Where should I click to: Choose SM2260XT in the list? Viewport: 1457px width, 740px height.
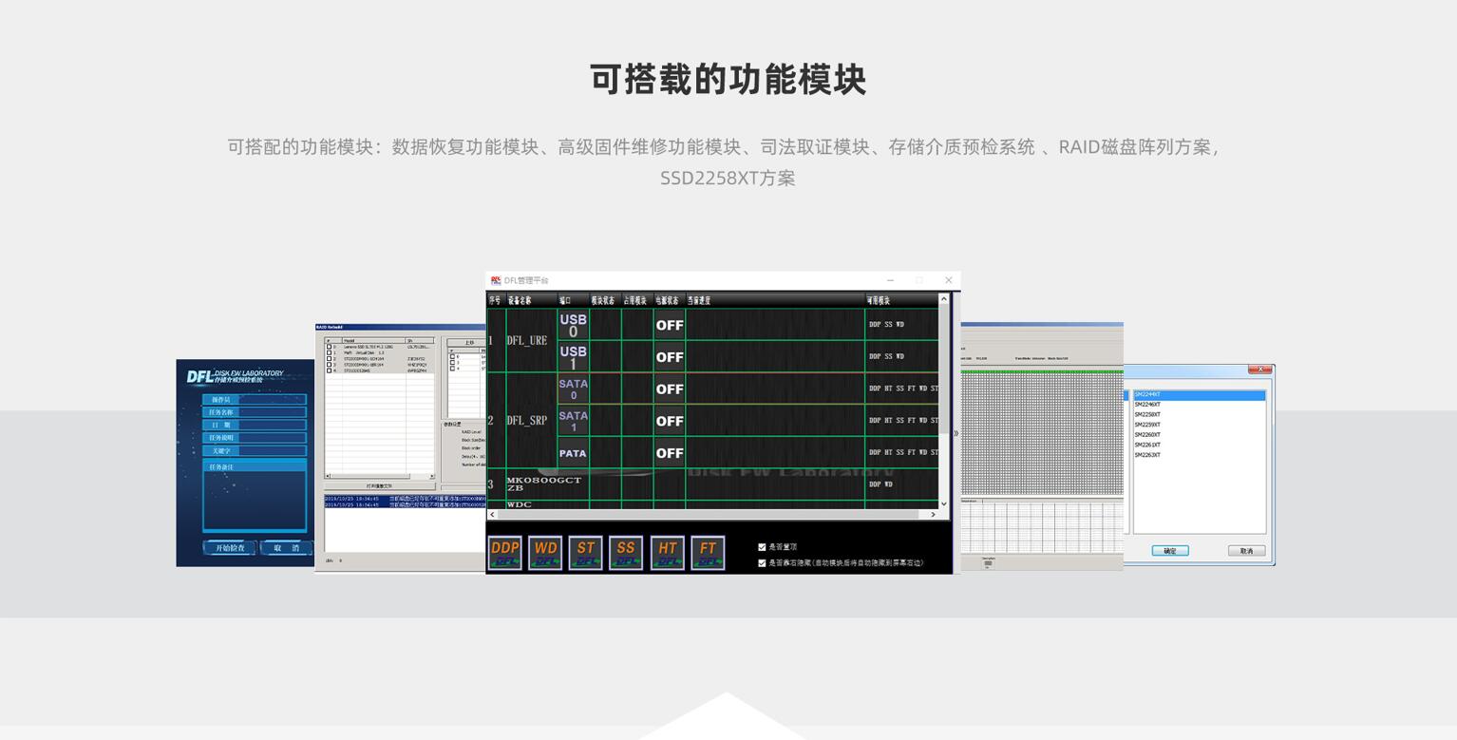[1147, 435]
